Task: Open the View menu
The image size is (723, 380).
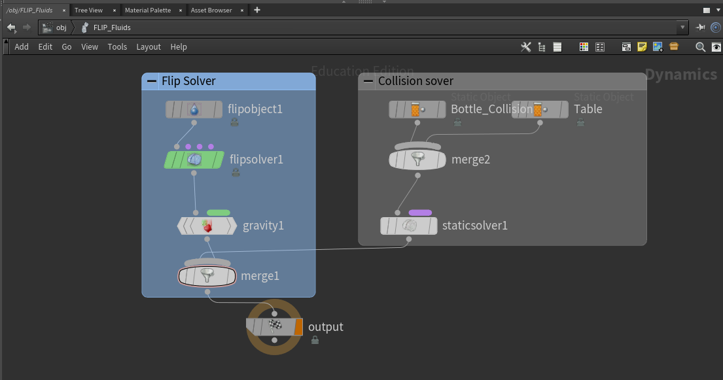Action: click(90, 47)
